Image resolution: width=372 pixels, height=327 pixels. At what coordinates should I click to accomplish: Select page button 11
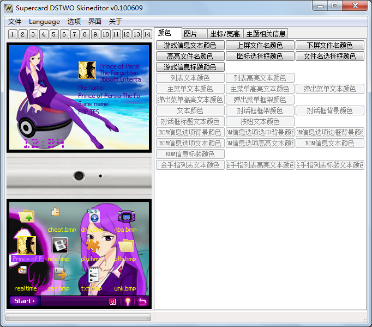point(116,34)
